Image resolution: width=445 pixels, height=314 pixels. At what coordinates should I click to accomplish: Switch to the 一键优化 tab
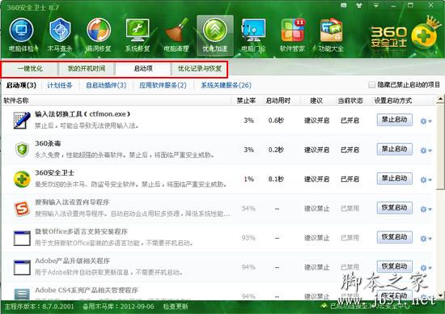coord(30,69)
